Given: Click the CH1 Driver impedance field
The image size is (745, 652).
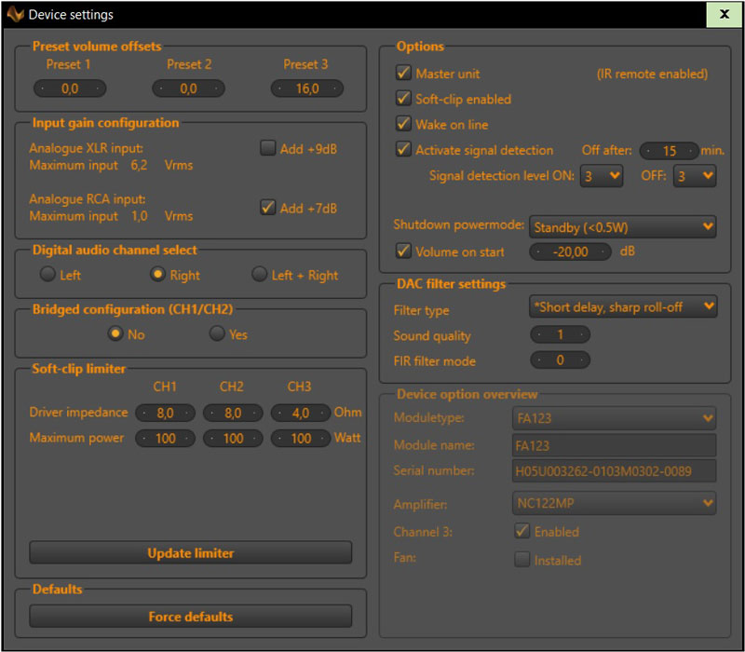Looking at the screenshot, I should (x=165, y=413).
